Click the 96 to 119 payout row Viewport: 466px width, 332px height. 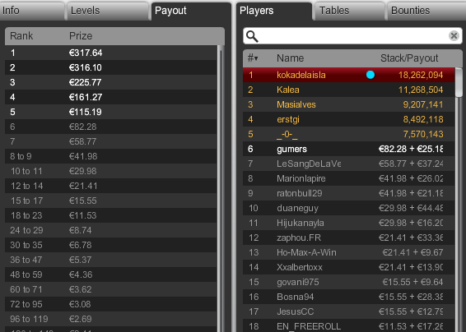111,319
